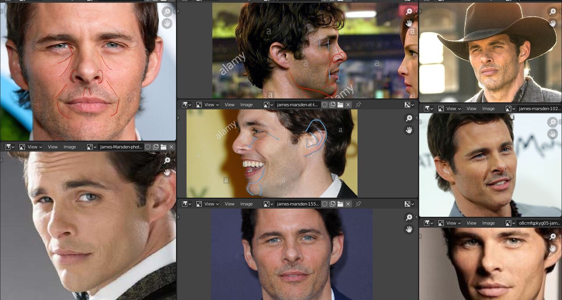Screen dimensions: 562x300
Task: Open Image menu in james-marsden-155 header
Action: pos(247,204)
